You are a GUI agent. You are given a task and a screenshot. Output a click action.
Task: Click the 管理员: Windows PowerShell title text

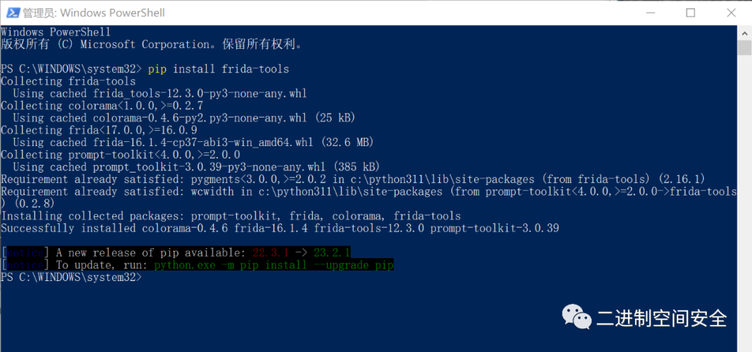pyautogui.click(x=93, y=13)
